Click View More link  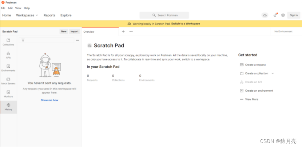251,99
